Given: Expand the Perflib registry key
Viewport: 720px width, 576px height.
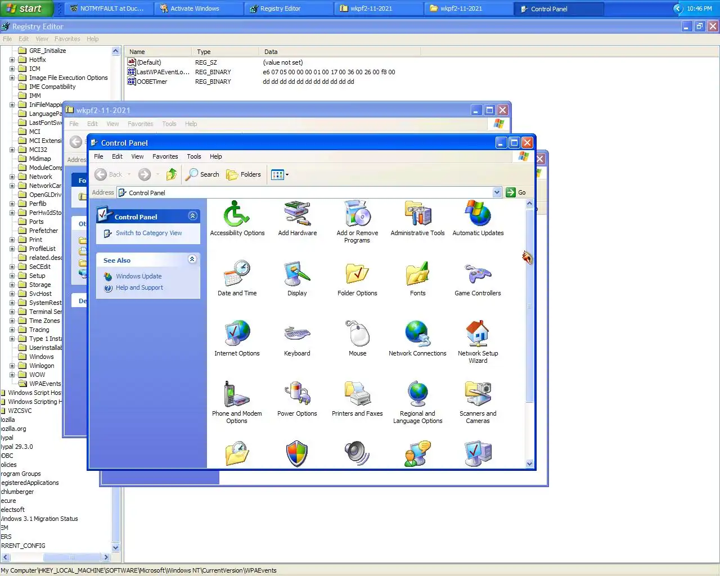Looking at the screenshot, I should click(12, 204).
